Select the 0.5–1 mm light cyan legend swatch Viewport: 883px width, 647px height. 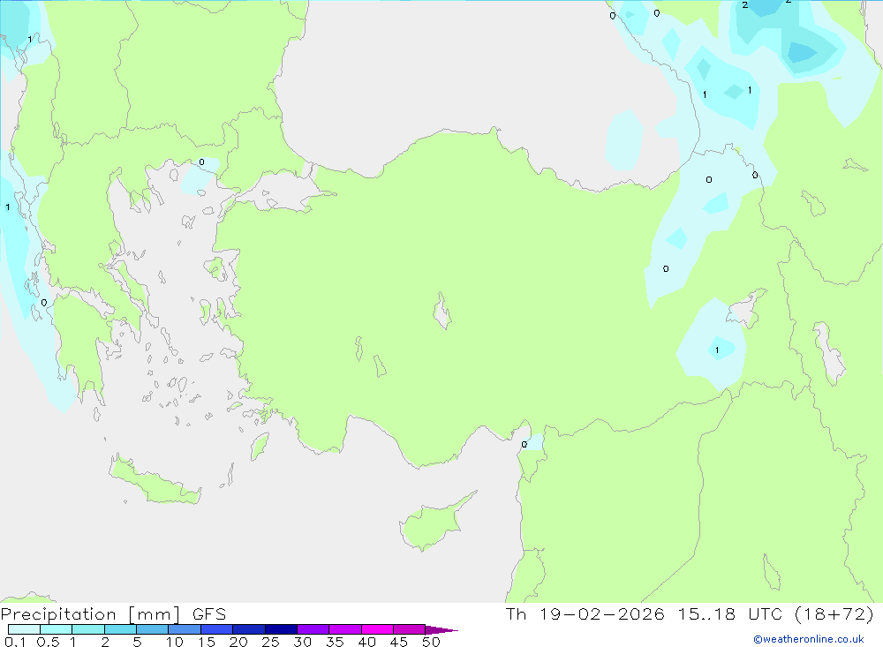tap(56, 629)
